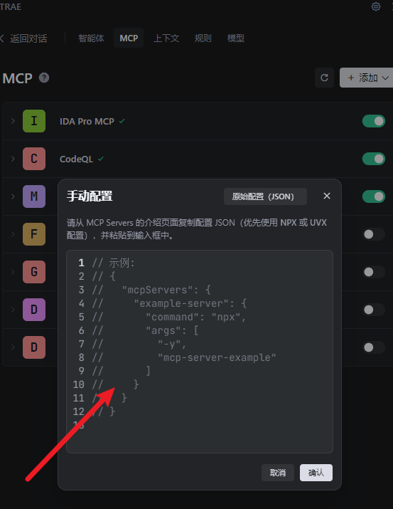
Task: Switch to the 规则 tab
Action: click(x=203, y=38)
